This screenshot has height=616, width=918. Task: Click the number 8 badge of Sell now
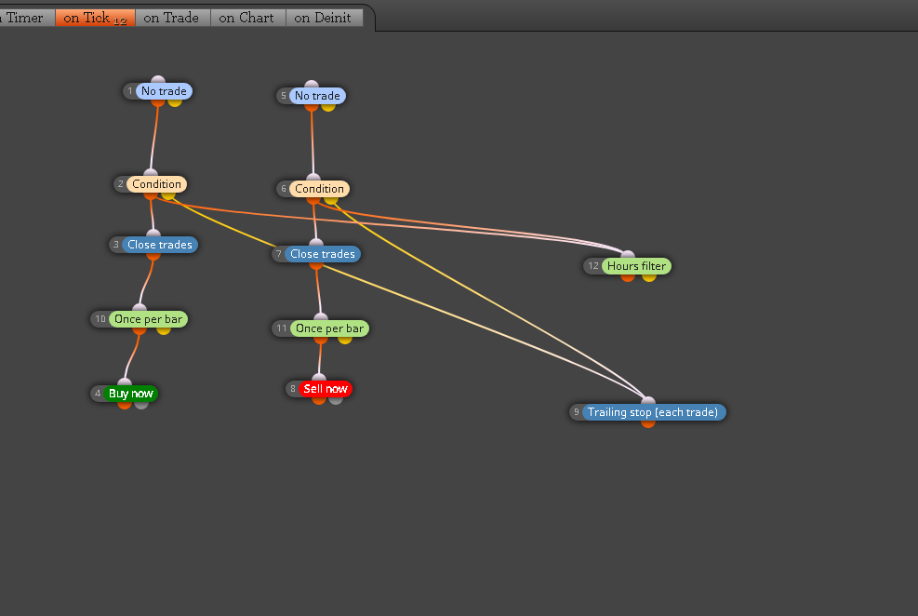click(293, 389)
